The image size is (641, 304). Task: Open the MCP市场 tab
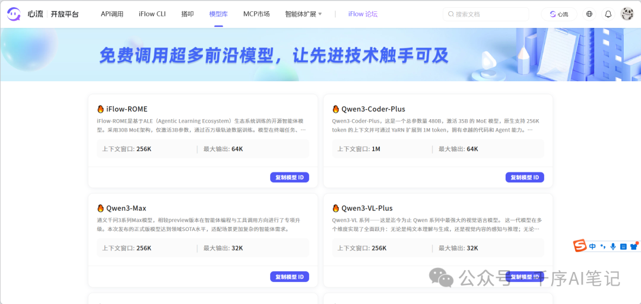click(256, 14)
